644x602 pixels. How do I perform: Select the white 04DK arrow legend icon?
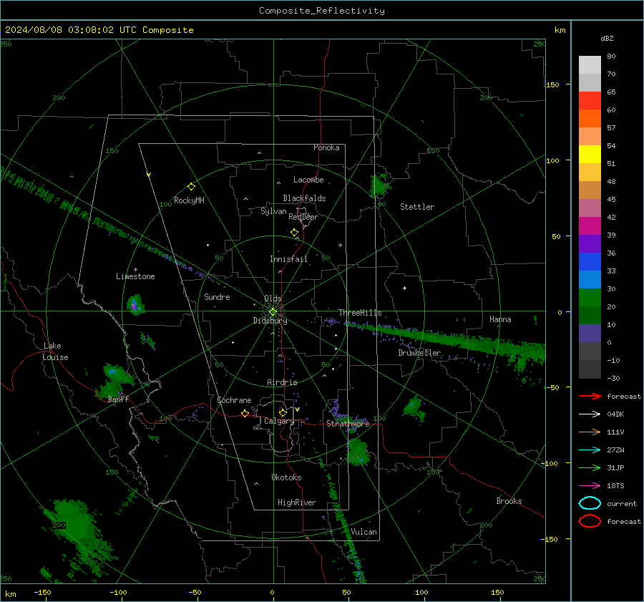coord(590,414)
